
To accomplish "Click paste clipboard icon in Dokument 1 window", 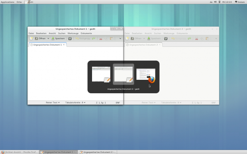I will point(112,38).
